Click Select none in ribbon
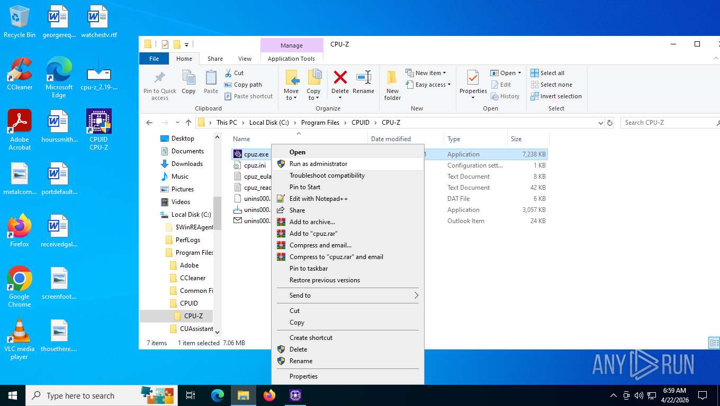 [551, 85]
